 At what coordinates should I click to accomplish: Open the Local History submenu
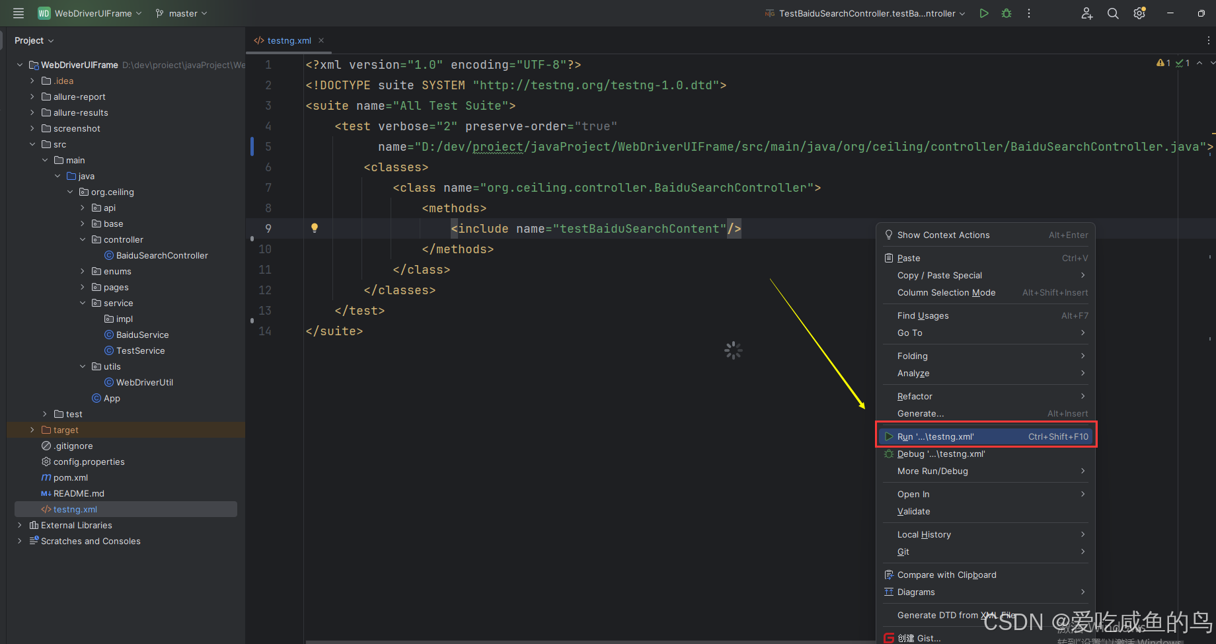click(x=985, y=534)
